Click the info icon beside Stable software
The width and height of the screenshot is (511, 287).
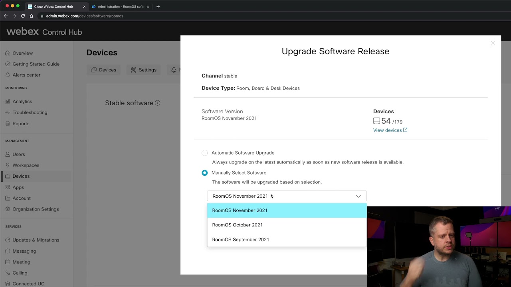pos(158,103)
